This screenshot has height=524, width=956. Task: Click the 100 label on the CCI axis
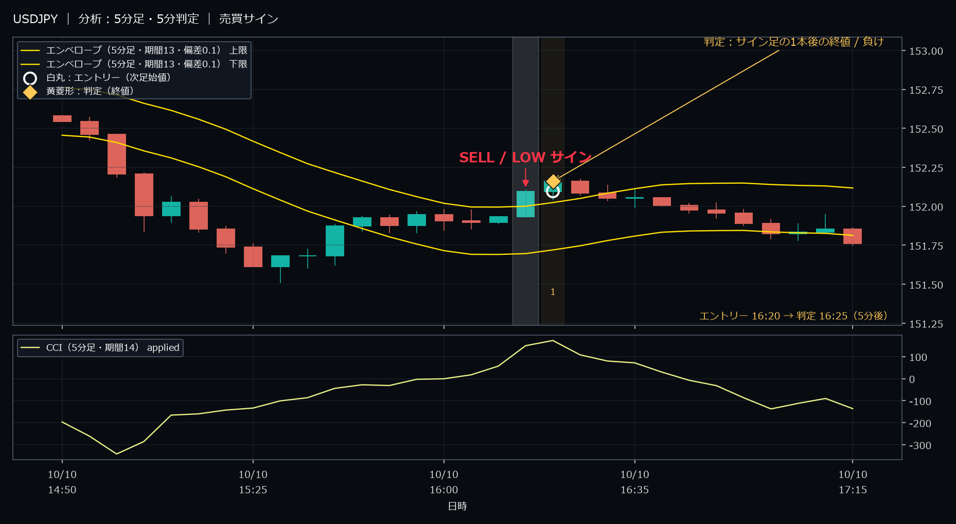point(918,357)
